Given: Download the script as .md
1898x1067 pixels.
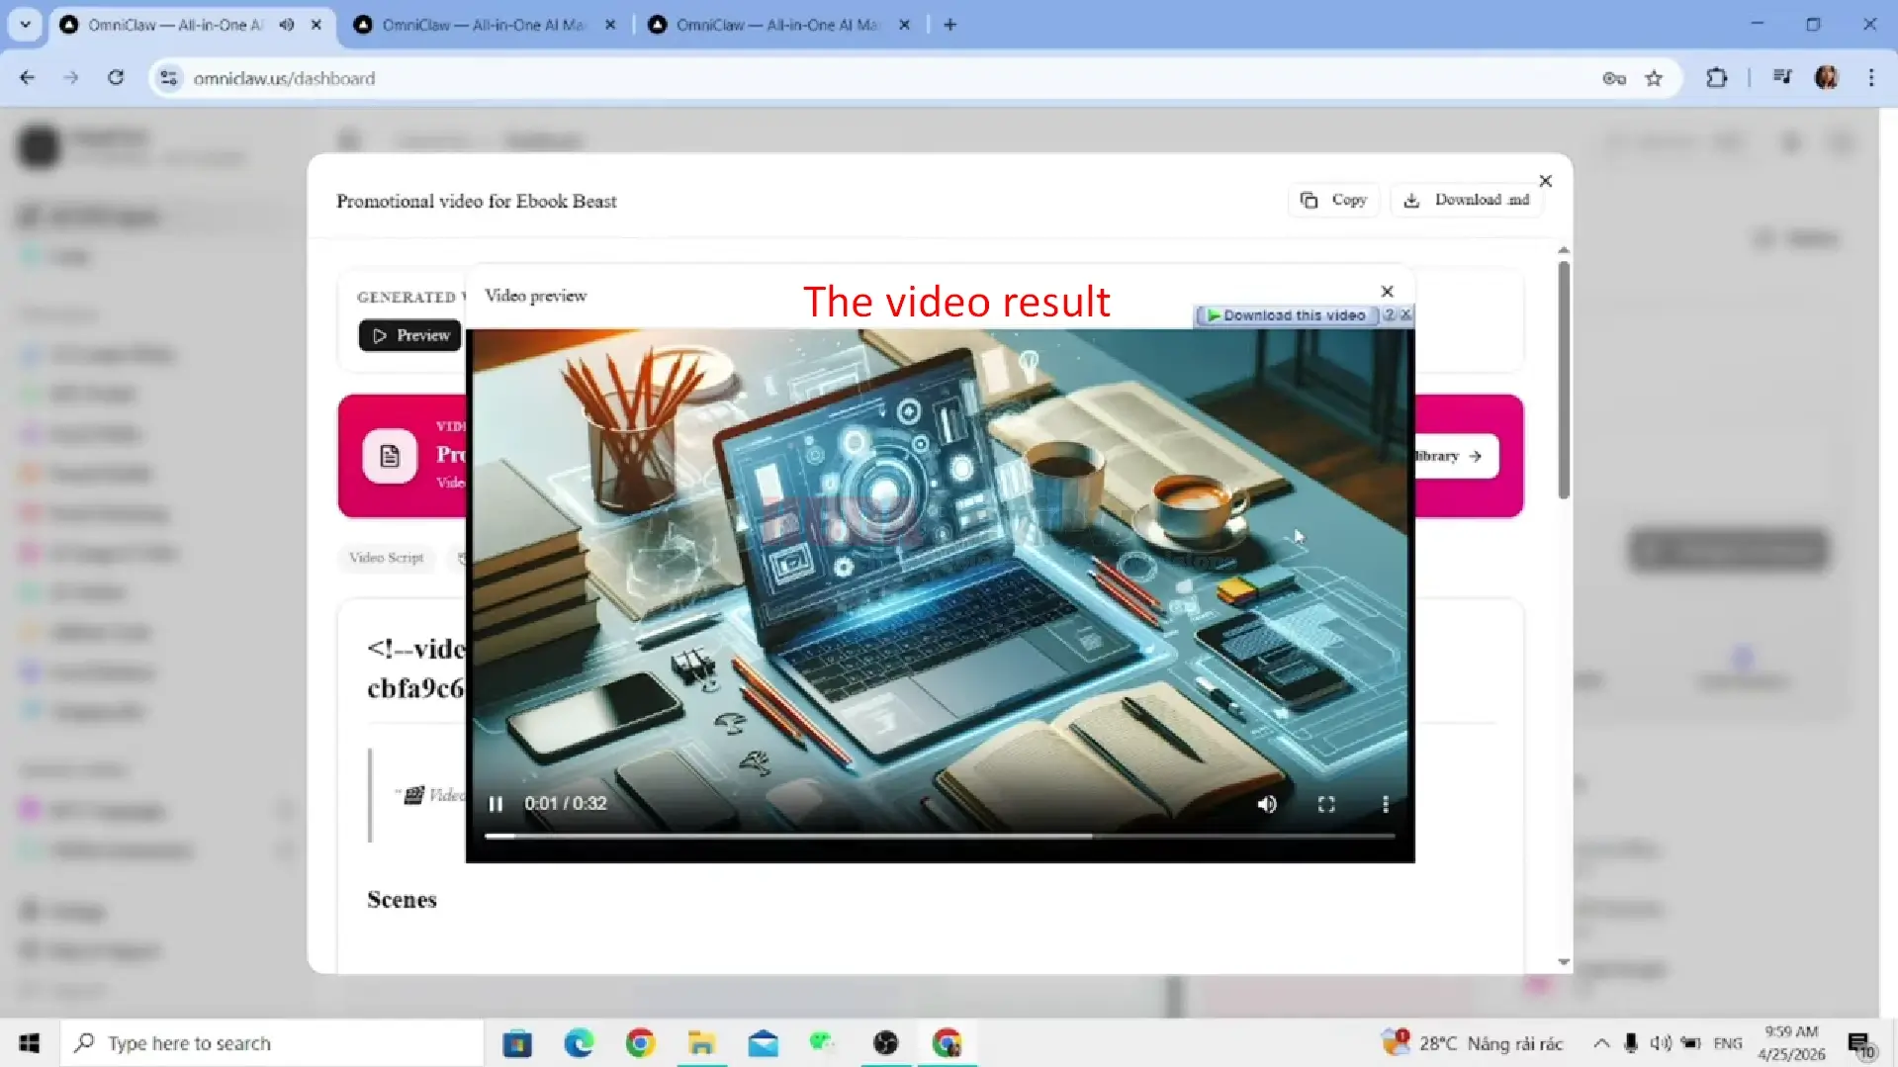Looking at the screenshot, I should coord(1467,200).
